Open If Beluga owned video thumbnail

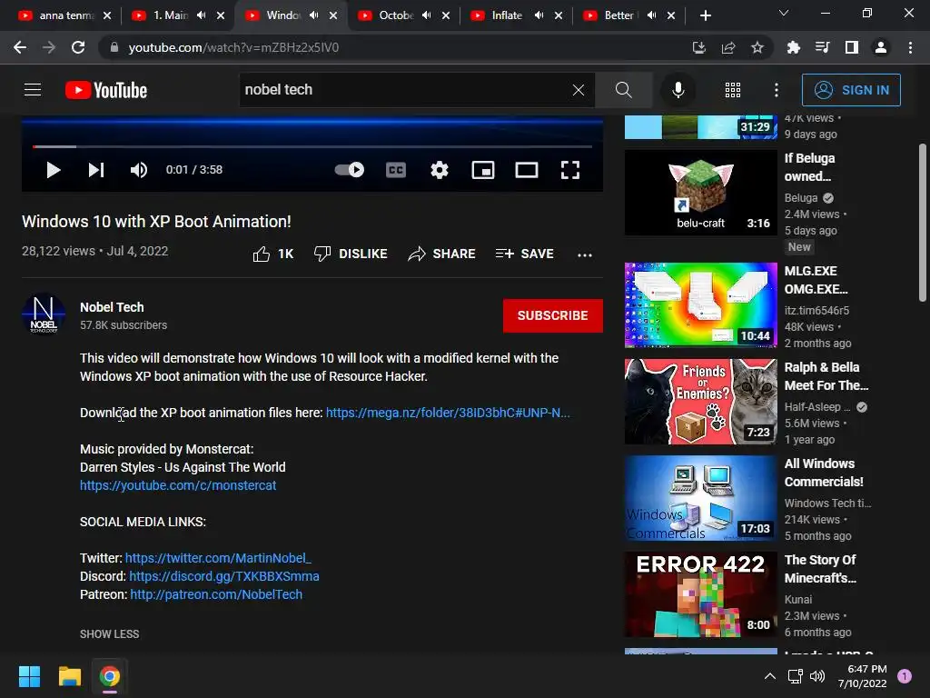click(x=700, y=193)
